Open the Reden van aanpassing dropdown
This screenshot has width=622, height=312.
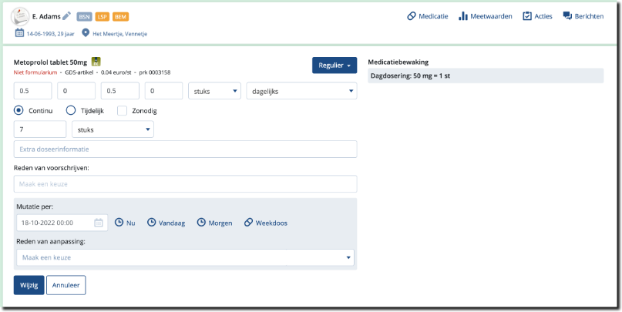[185, 257]
